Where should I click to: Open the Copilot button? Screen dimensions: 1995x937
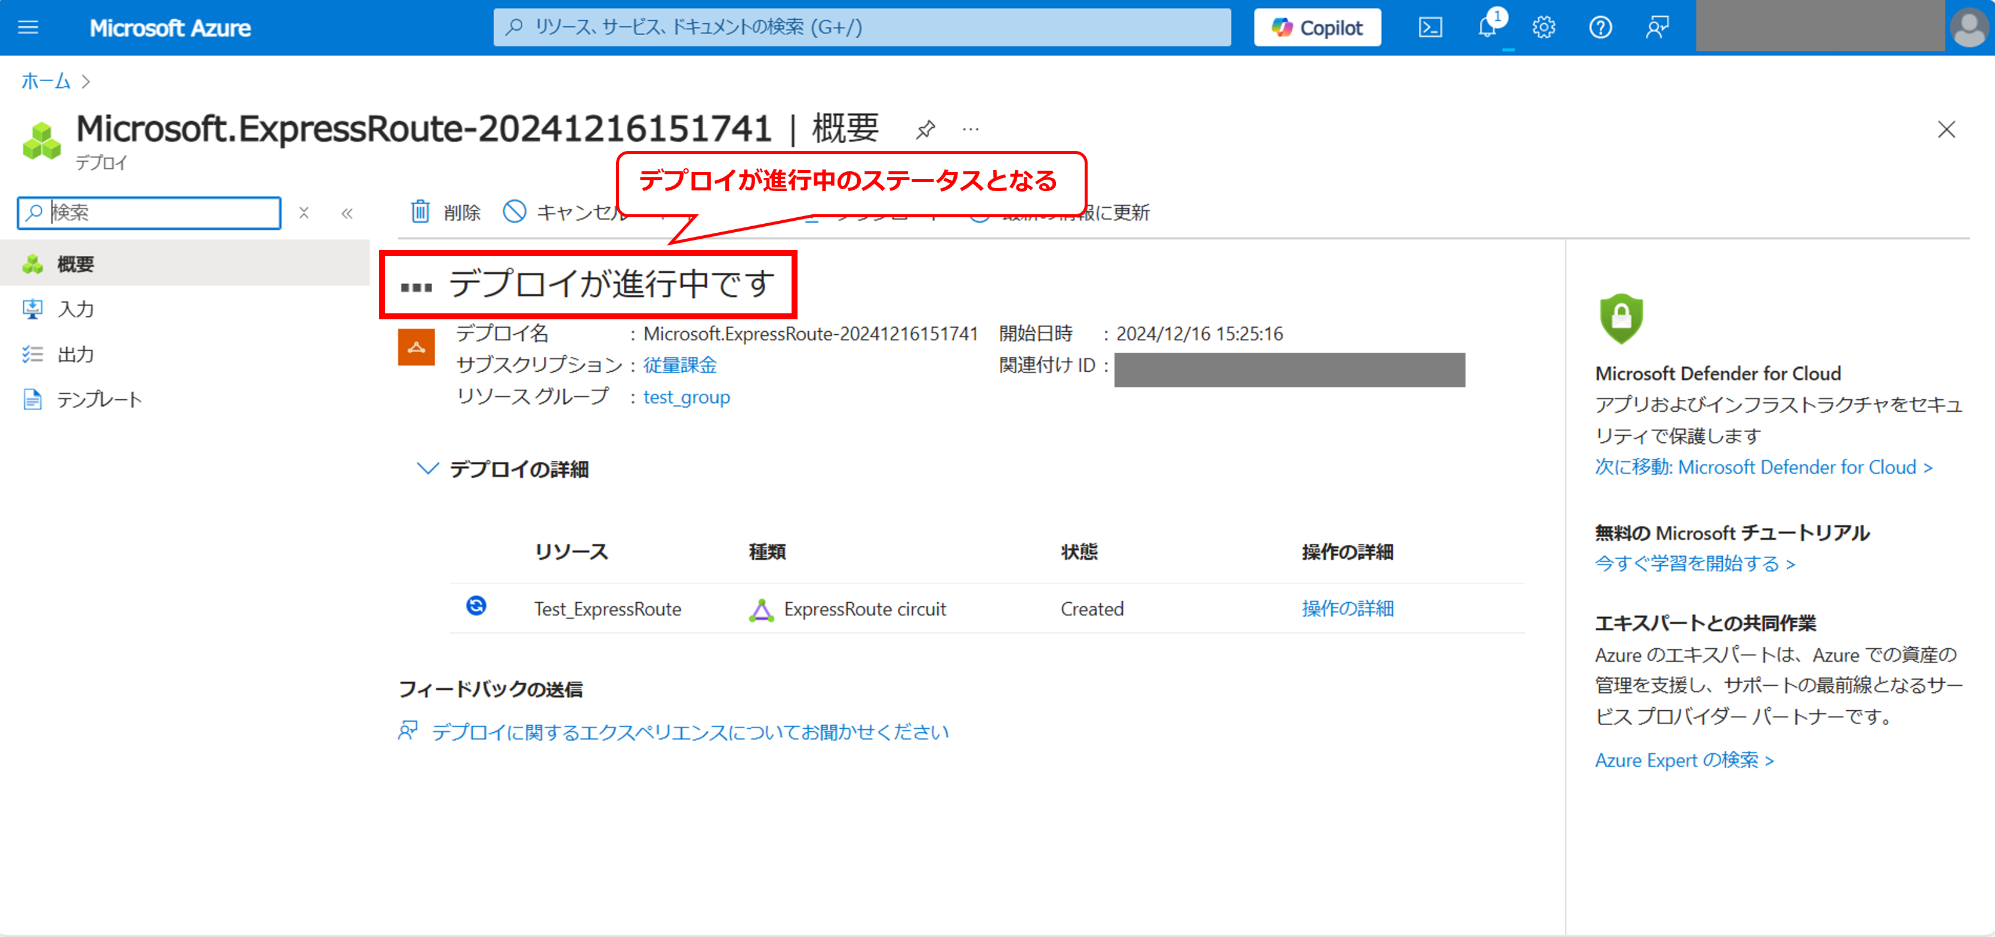pyautogui.click(x=1317, y=28)
